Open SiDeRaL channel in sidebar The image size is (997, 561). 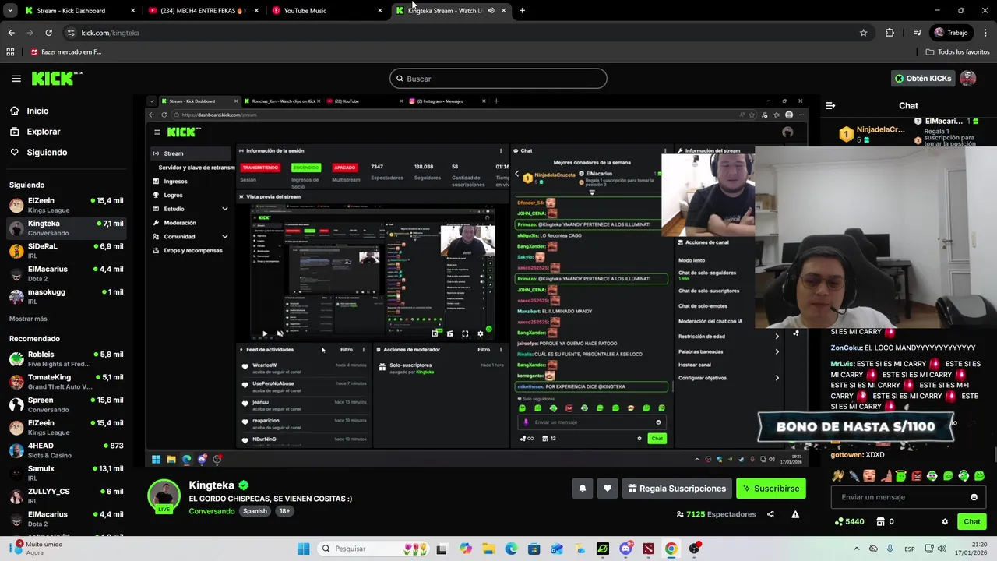[65, 251]
